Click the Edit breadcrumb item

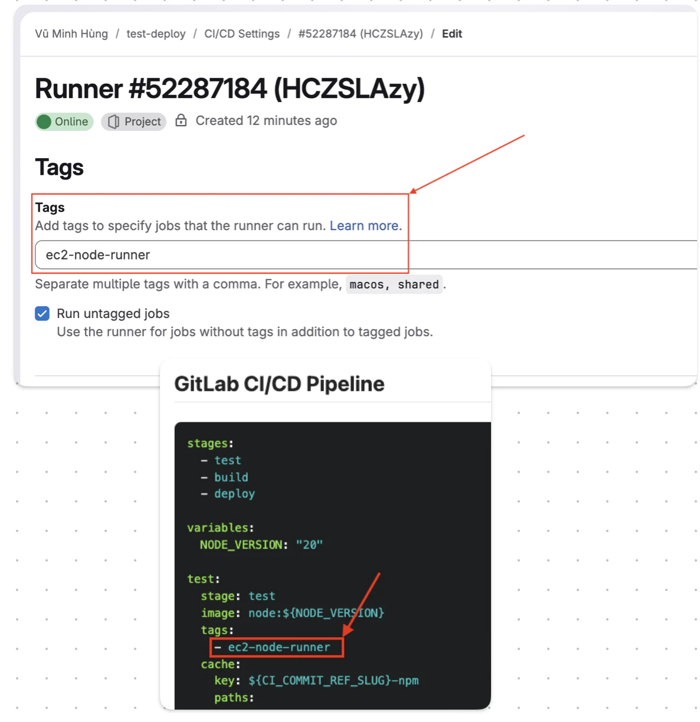[x=452, y=34]
